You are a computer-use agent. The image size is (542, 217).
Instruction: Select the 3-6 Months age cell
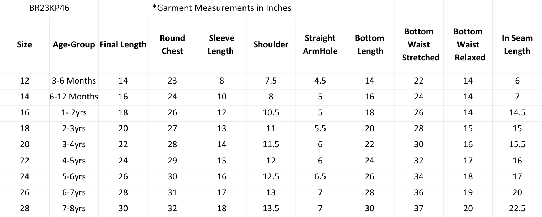(74, 81)
